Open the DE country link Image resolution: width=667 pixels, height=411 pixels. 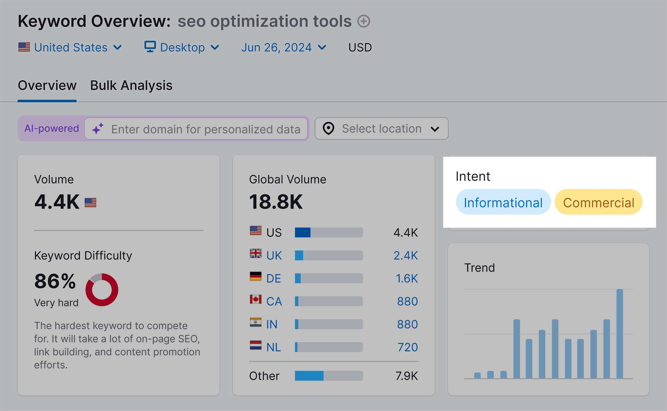coord(273,279)
